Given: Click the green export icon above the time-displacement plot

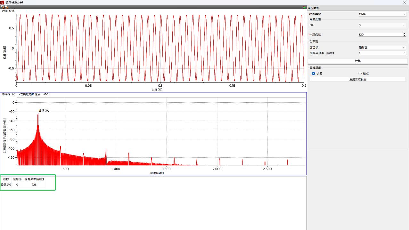Looking at the screenshot, I should click(304, 7).
